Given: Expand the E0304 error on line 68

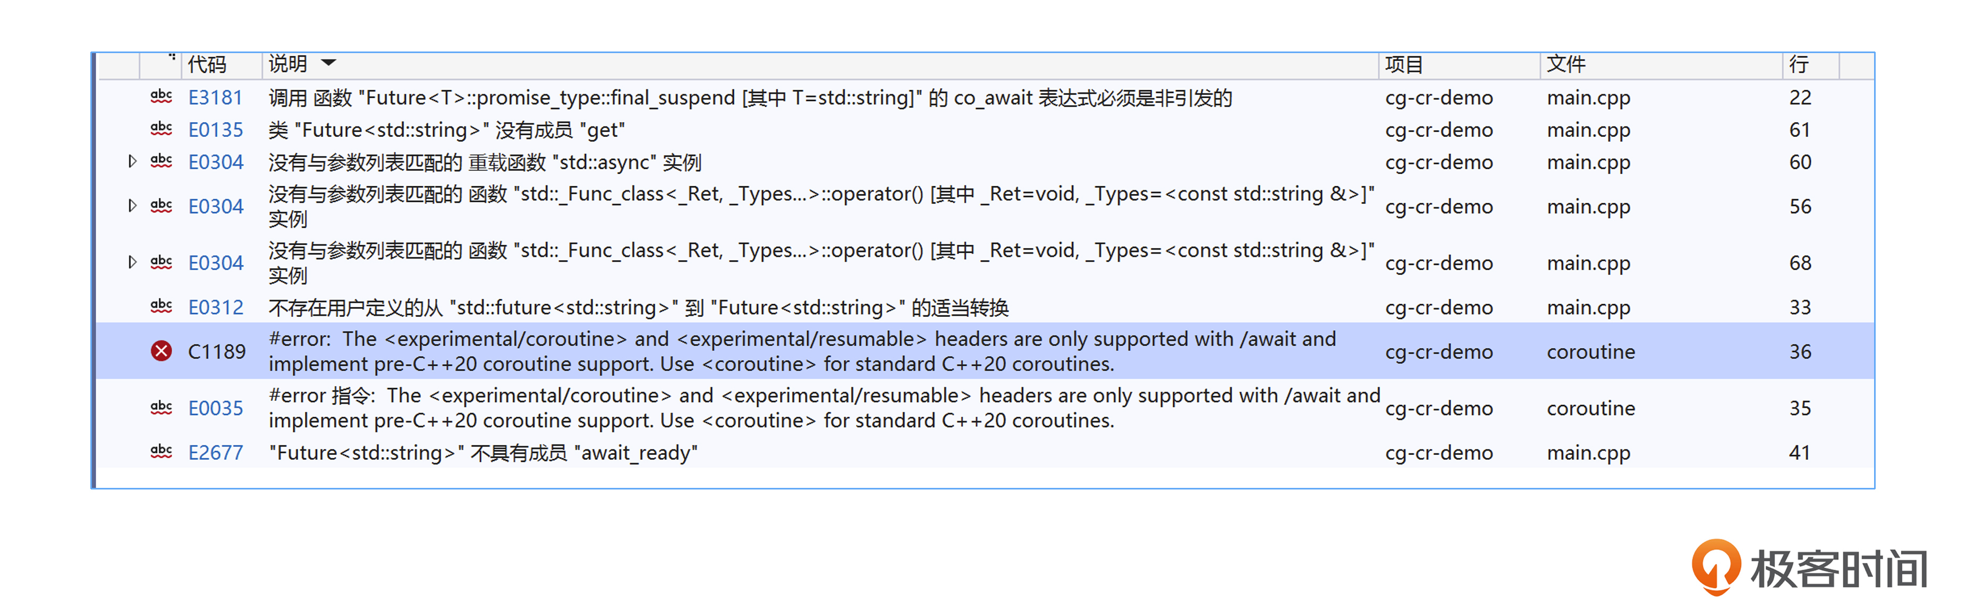Looking at the screenshot, I should click(x=132, y=262).
